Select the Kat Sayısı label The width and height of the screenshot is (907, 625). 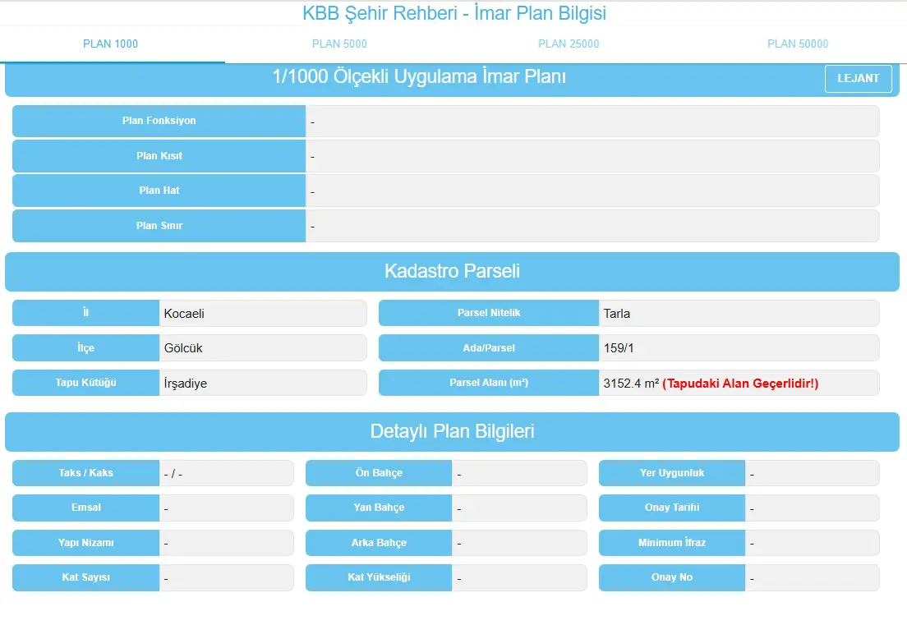(85, 577)
